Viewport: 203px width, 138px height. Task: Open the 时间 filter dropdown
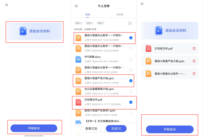tap(90, 23)
